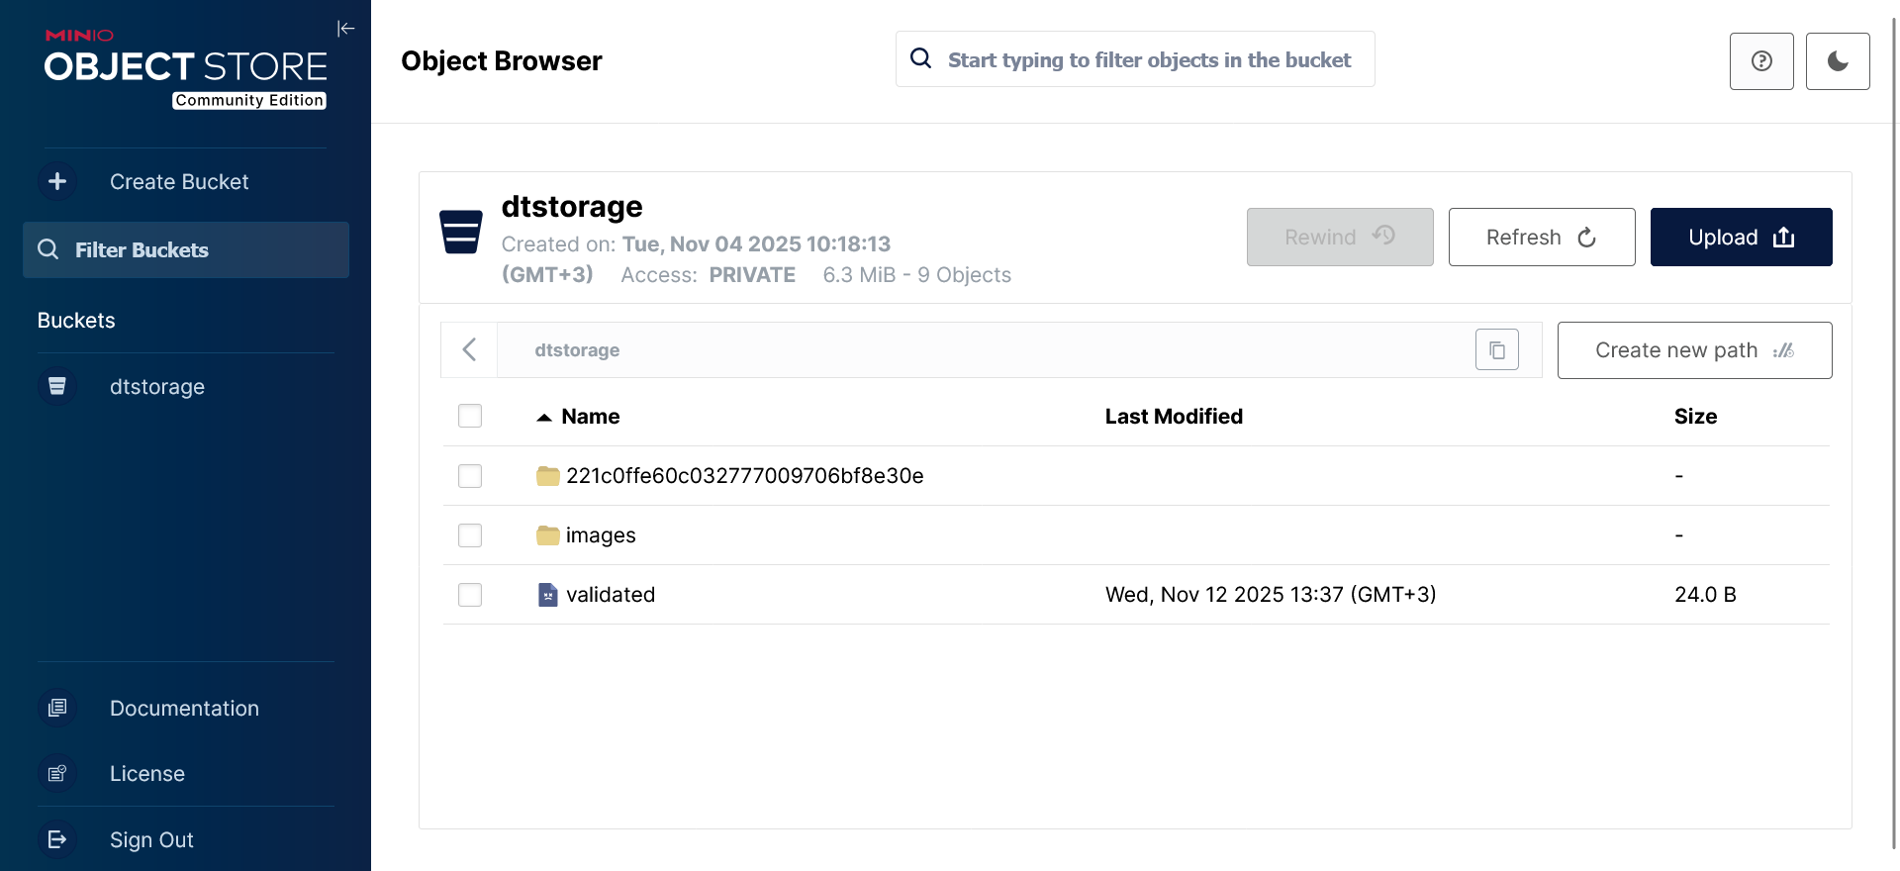Screen dimensions: 1900x871
Task: Open the License menu item
Action: pyautogui.click(x=147, y=774)
